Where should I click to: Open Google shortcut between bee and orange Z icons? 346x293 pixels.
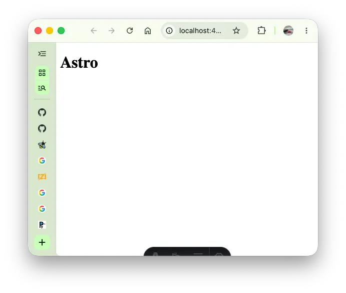42,161
